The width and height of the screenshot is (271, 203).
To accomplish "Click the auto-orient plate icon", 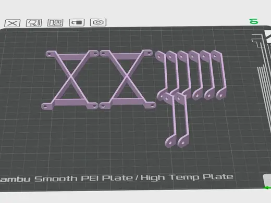I will tap(34, 23).
